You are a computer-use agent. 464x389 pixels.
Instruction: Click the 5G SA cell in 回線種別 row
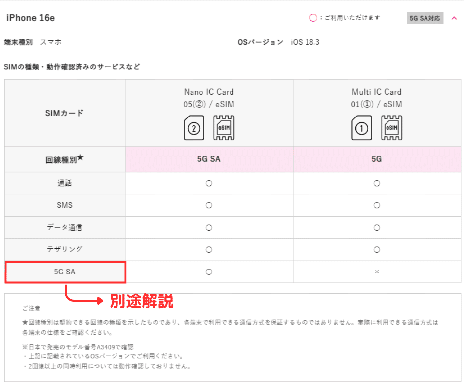tap(209, 159)
